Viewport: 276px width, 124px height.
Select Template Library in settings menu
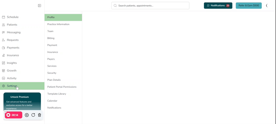[x=56, y=94]
